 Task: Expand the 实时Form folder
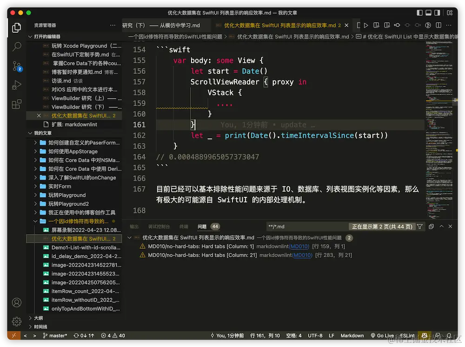tap(60, 187)
